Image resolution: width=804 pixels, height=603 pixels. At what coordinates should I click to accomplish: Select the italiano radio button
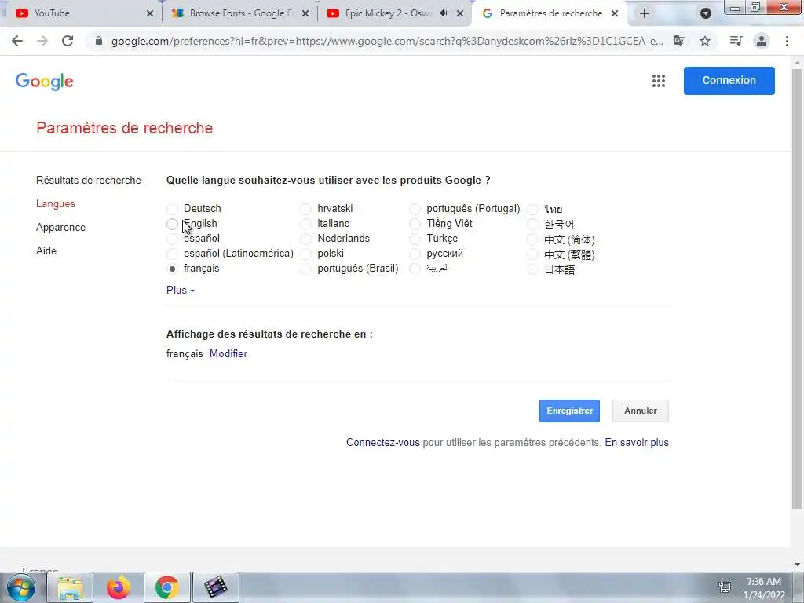coord(305,224)
